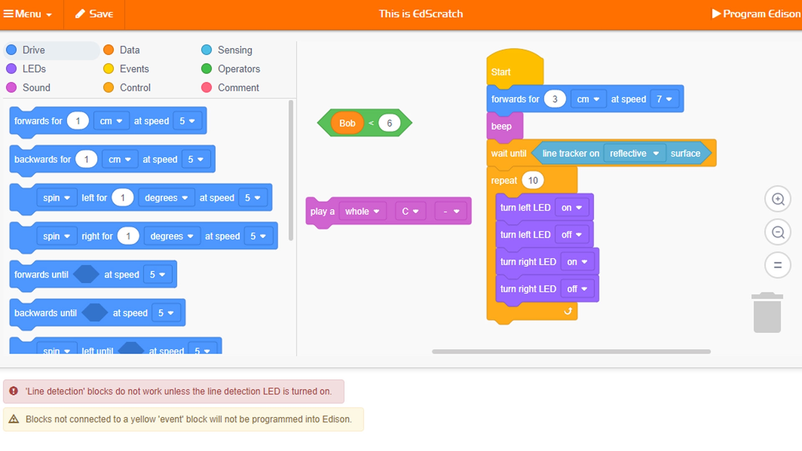Click the block palette vertical scrollbar
Screen dimensions: 802x451
point(291,170)
